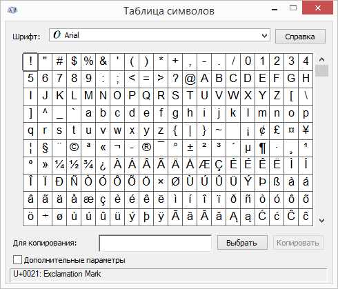Select the inverted question mark ¿ character
This screenshot has height=289, width=338.
click(103, 166)
